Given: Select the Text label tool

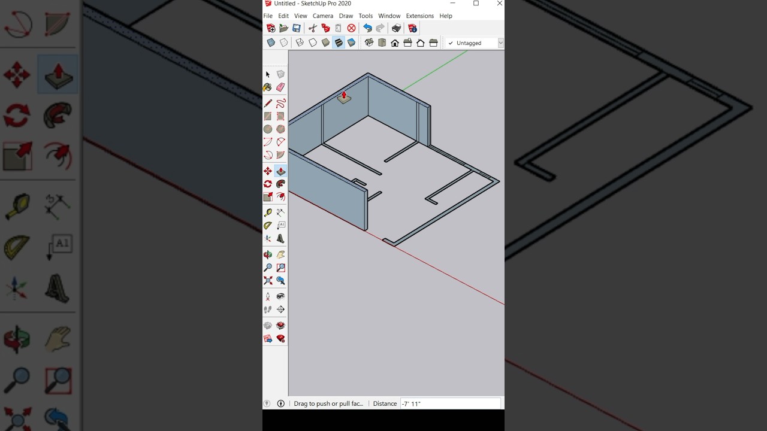Looking at the screenshot, I should coord(280,226).
